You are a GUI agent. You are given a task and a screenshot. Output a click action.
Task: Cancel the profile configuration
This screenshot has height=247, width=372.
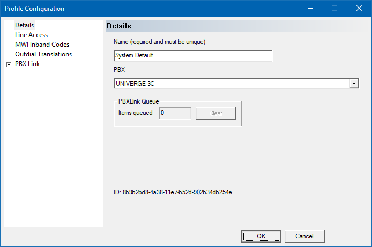[x=304, y=236]
